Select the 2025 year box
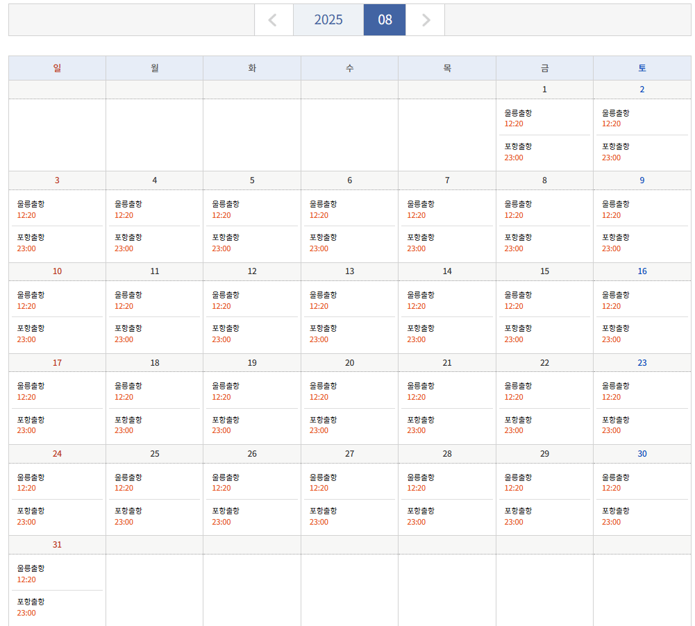The width and height of the screenshot is (695, 626). [328, 20]
